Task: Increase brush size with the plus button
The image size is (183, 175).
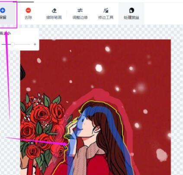Action: coord(35,44)
